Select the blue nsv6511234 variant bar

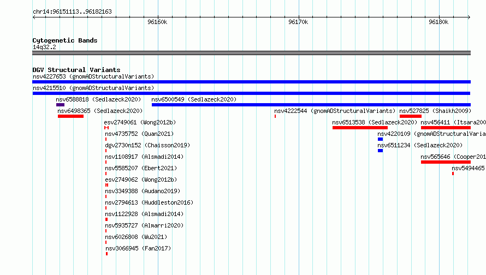(380, 151)
